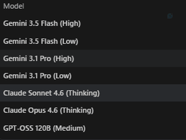The width and height of the screenshot is (186, 140).
Task: Choose Gemini 3.5 Flash (Low) option
Action: pyautogui.click(x=93, y=41)
